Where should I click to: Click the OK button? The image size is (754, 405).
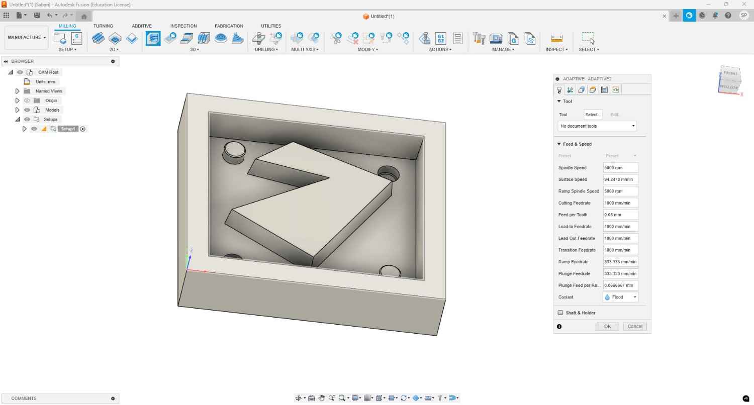(x=607, y=327)
